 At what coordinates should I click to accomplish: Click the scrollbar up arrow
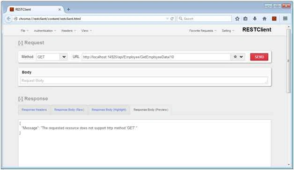(288, 27)
